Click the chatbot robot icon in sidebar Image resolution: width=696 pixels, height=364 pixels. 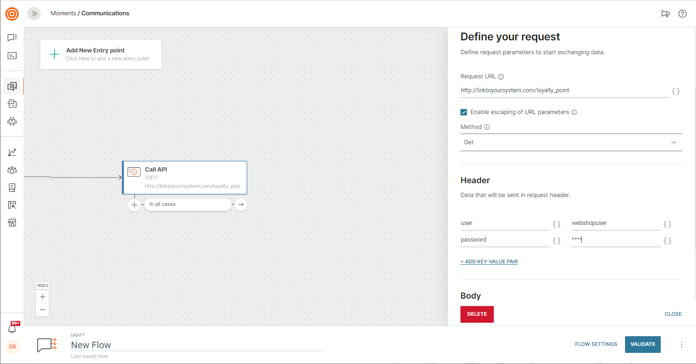pyautogui.click(x=12, y=121)
